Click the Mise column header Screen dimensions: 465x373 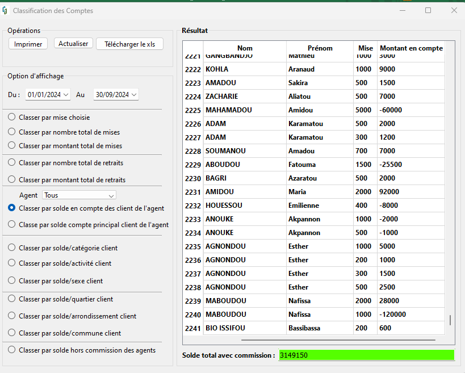pyautogui.click(x=366, y=48)
